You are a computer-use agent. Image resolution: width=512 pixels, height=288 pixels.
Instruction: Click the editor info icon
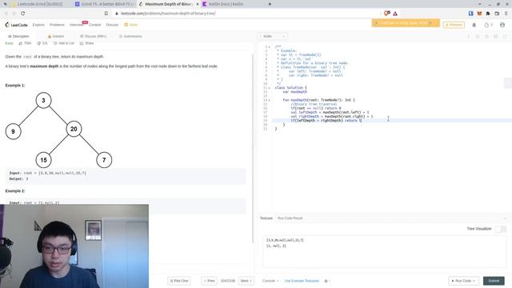pos(469,36)
